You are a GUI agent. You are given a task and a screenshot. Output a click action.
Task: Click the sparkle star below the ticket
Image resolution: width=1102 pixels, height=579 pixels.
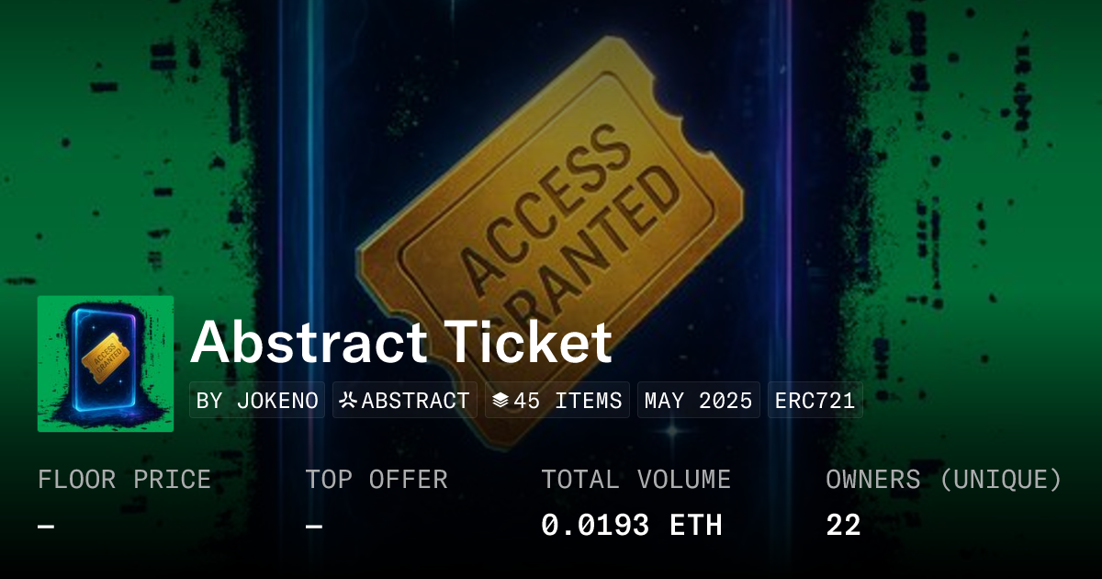pyautogui.click(x=672, y=430)
